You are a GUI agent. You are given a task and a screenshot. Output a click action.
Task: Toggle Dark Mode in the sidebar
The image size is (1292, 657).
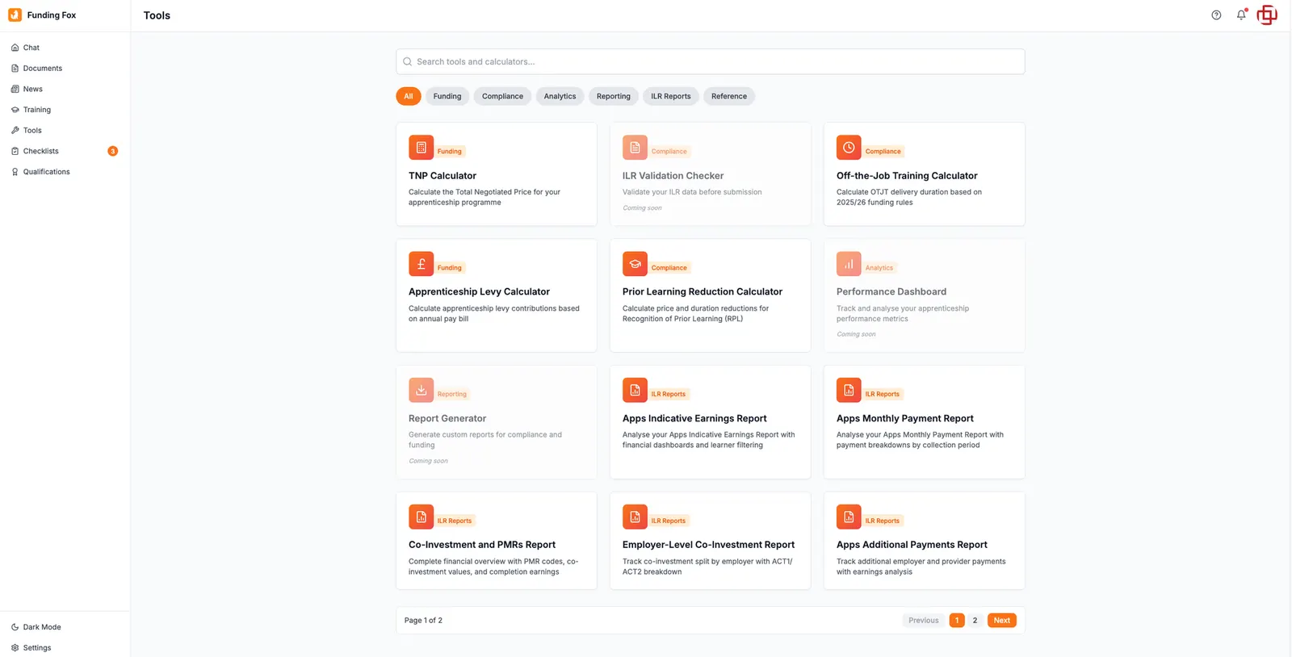tap(65, 627)
